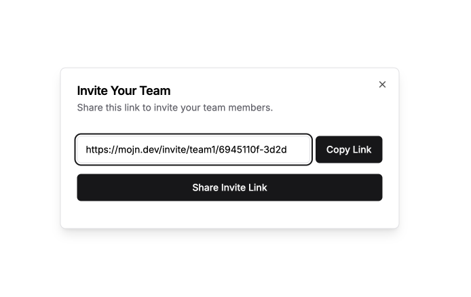
Task: Click the Copy Link button
Action: click(349, 149)
